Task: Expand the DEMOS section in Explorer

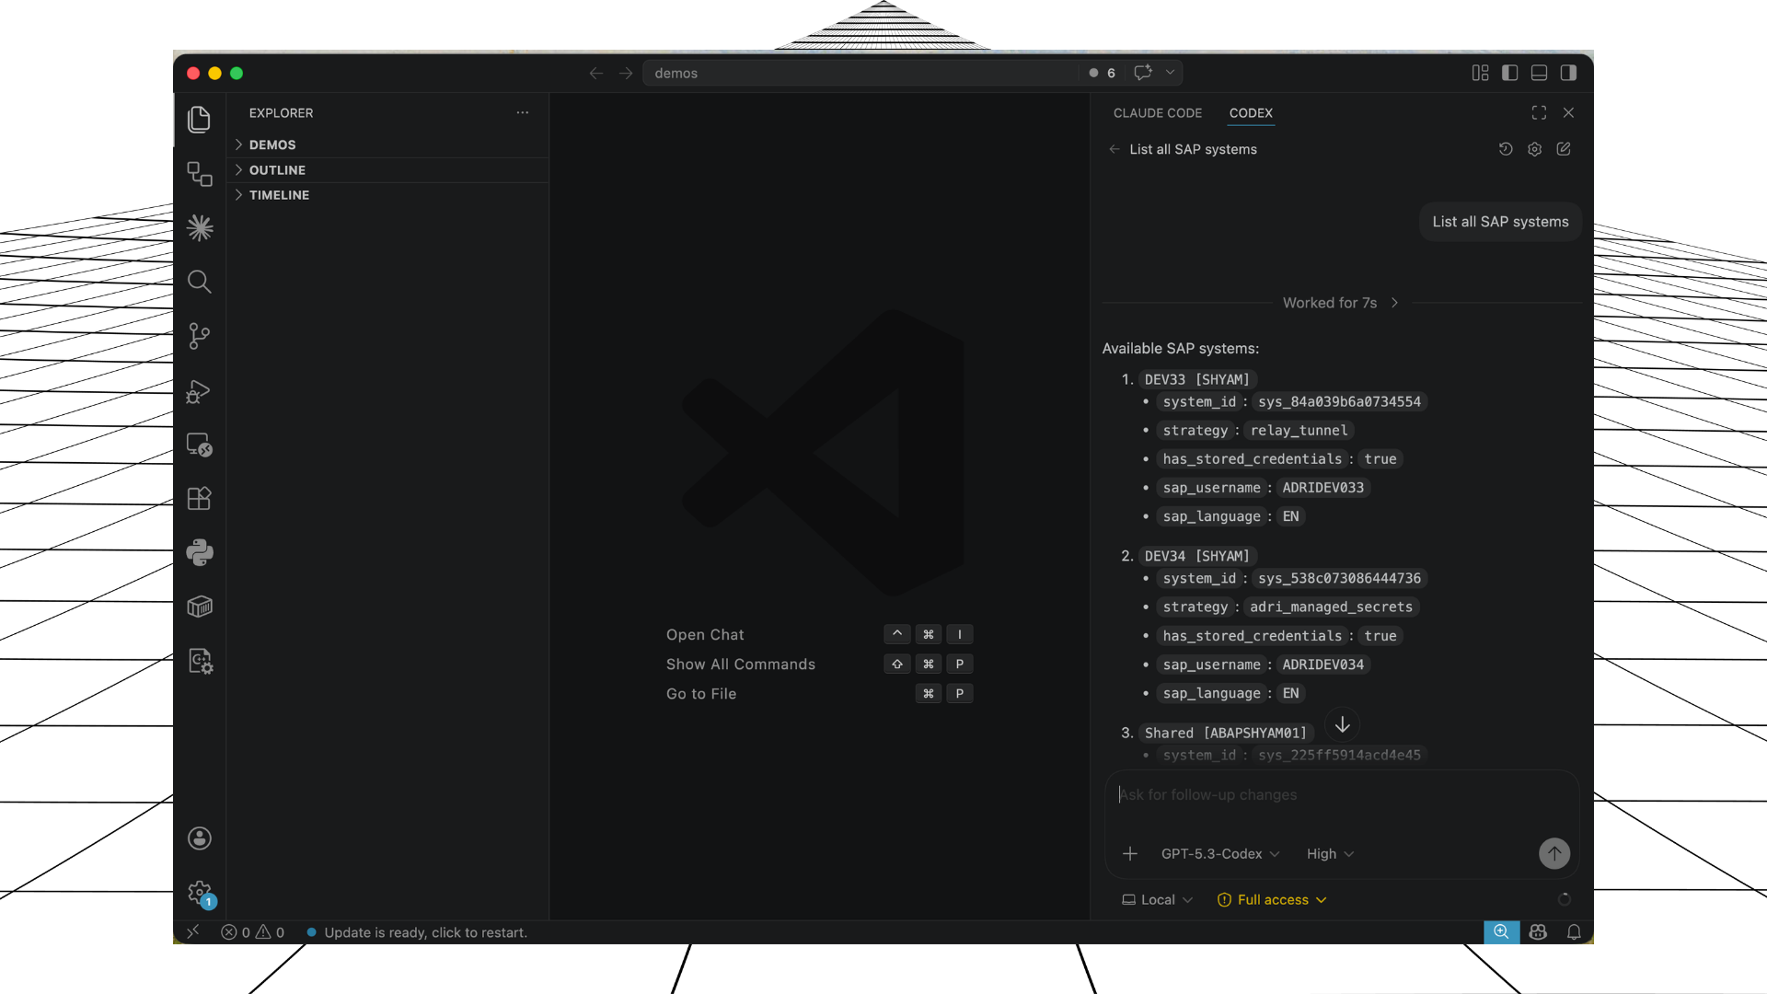Action: pyautogui.click(x=272, y=144)
